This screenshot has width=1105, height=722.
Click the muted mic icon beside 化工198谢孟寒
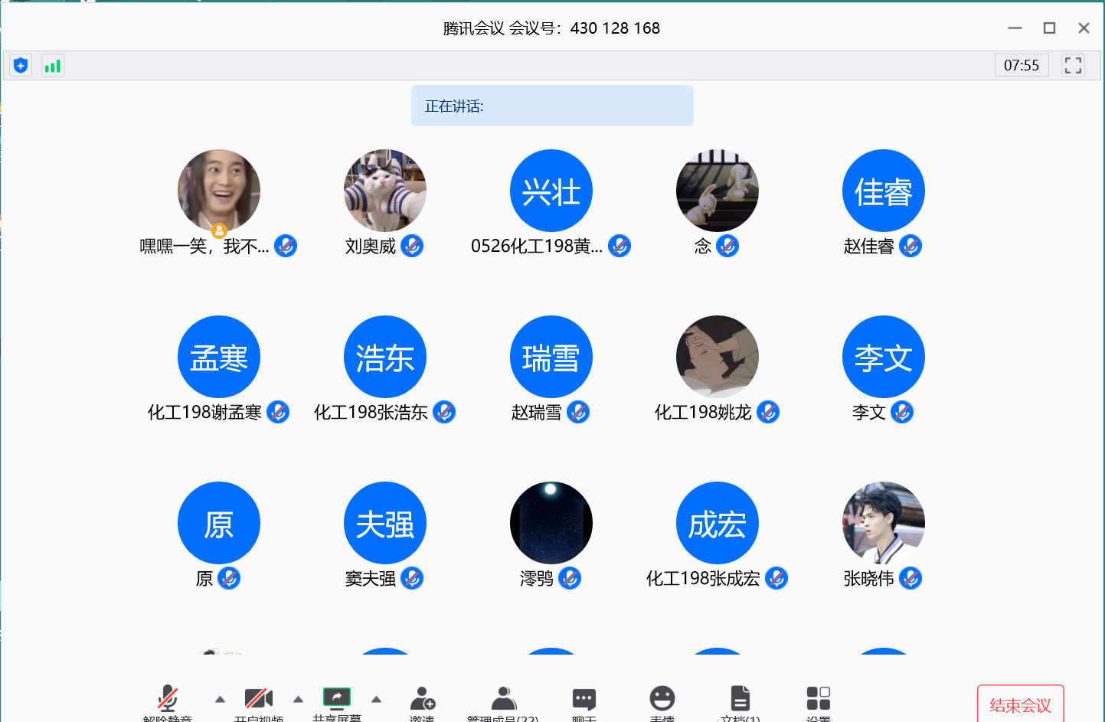tap(278, 412)
